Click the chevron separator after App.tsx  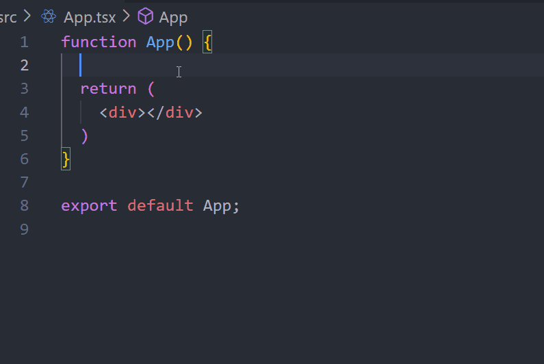pyautogui.click(x=126, y=17)
